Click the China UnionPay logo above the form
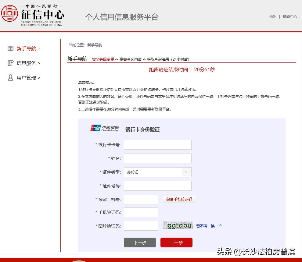This screenshot has height=262, width=302. click(105, 128)
